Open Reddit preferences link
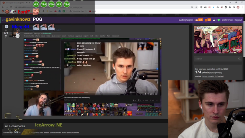 [227, 20]
